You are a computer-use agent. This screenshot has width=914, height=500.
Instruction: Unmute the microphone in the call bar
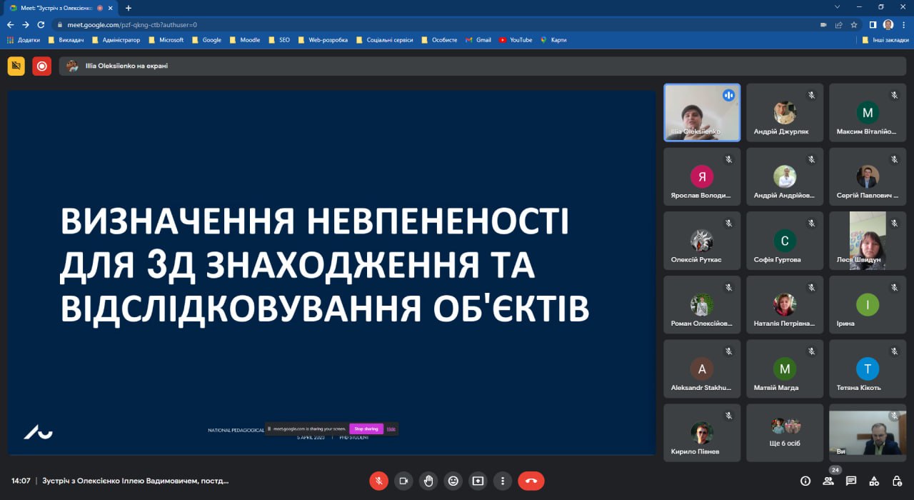pos(378,481)
